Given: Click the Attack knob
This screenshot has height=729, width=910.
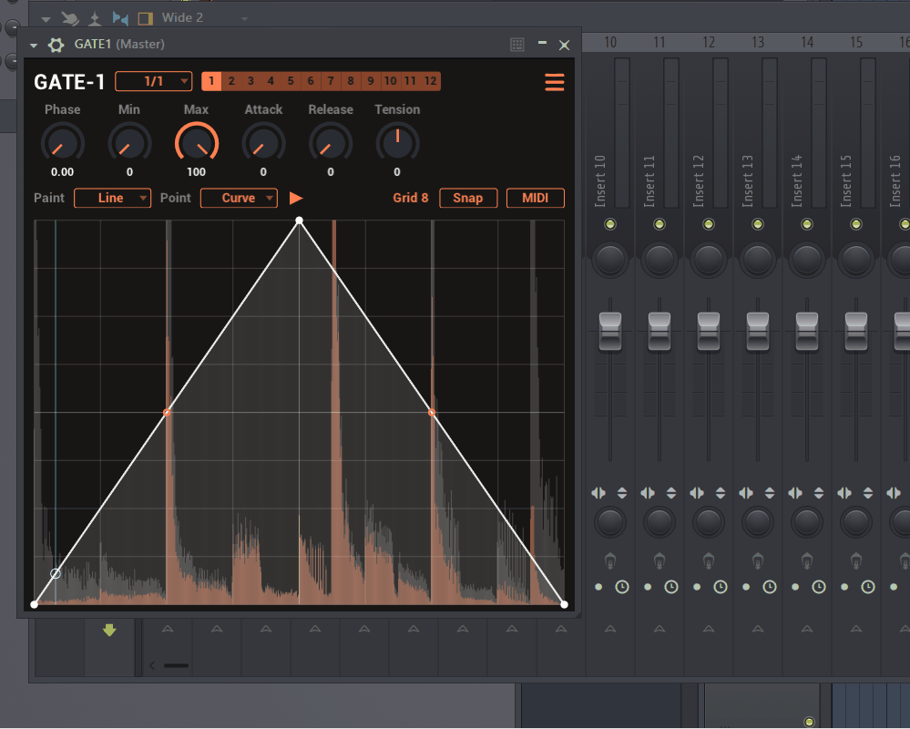Looking at the screenshot, I should [263, 143].
